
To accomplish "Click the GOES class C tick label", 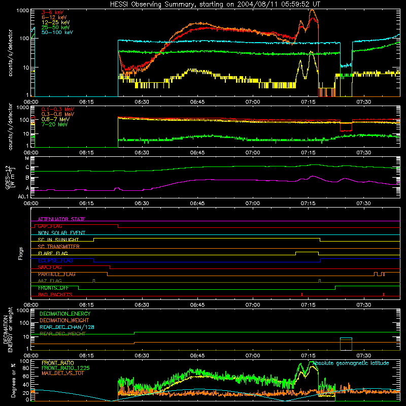I will [x=27, y=167].
